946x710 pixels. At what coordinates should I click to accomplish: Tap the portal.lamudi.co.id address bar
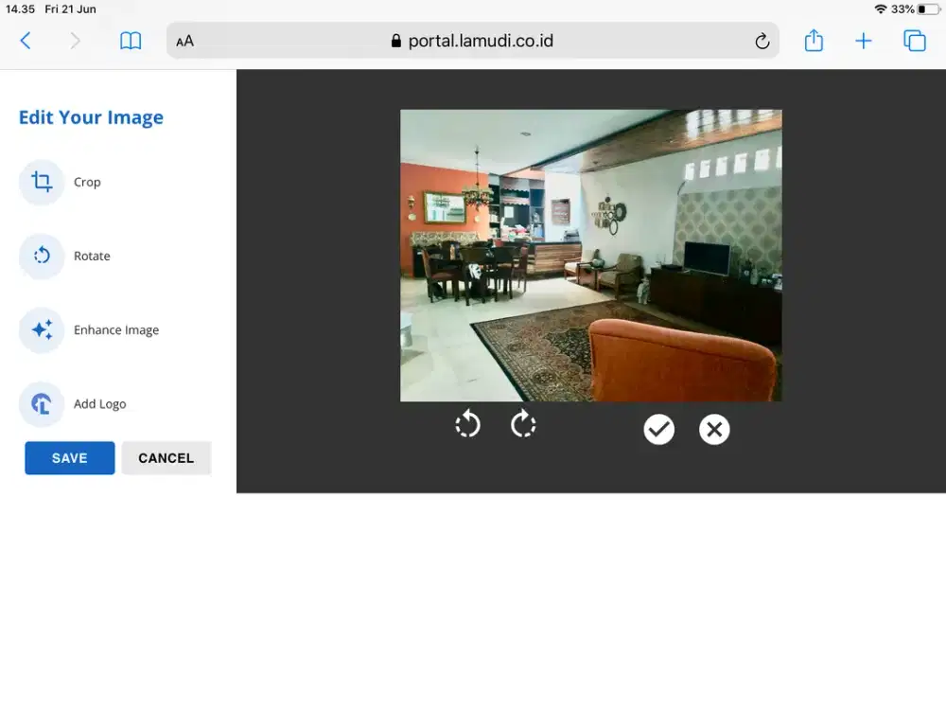click(x=471, y=42)
